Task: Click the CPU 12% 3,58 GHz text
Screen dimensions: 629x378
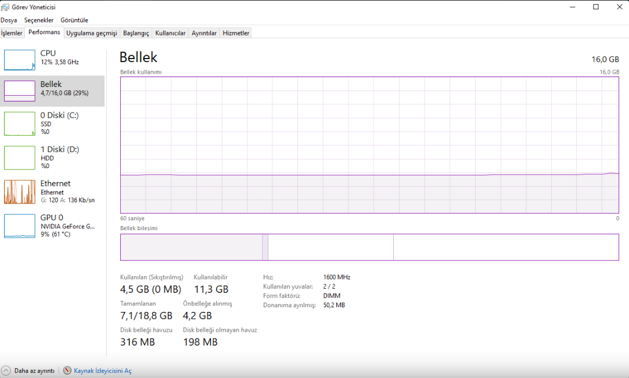Action: pos(60,62)
